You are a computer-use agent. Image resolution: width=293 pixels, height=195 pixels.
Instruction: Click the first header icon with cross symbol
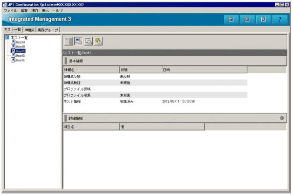point(231,19)
